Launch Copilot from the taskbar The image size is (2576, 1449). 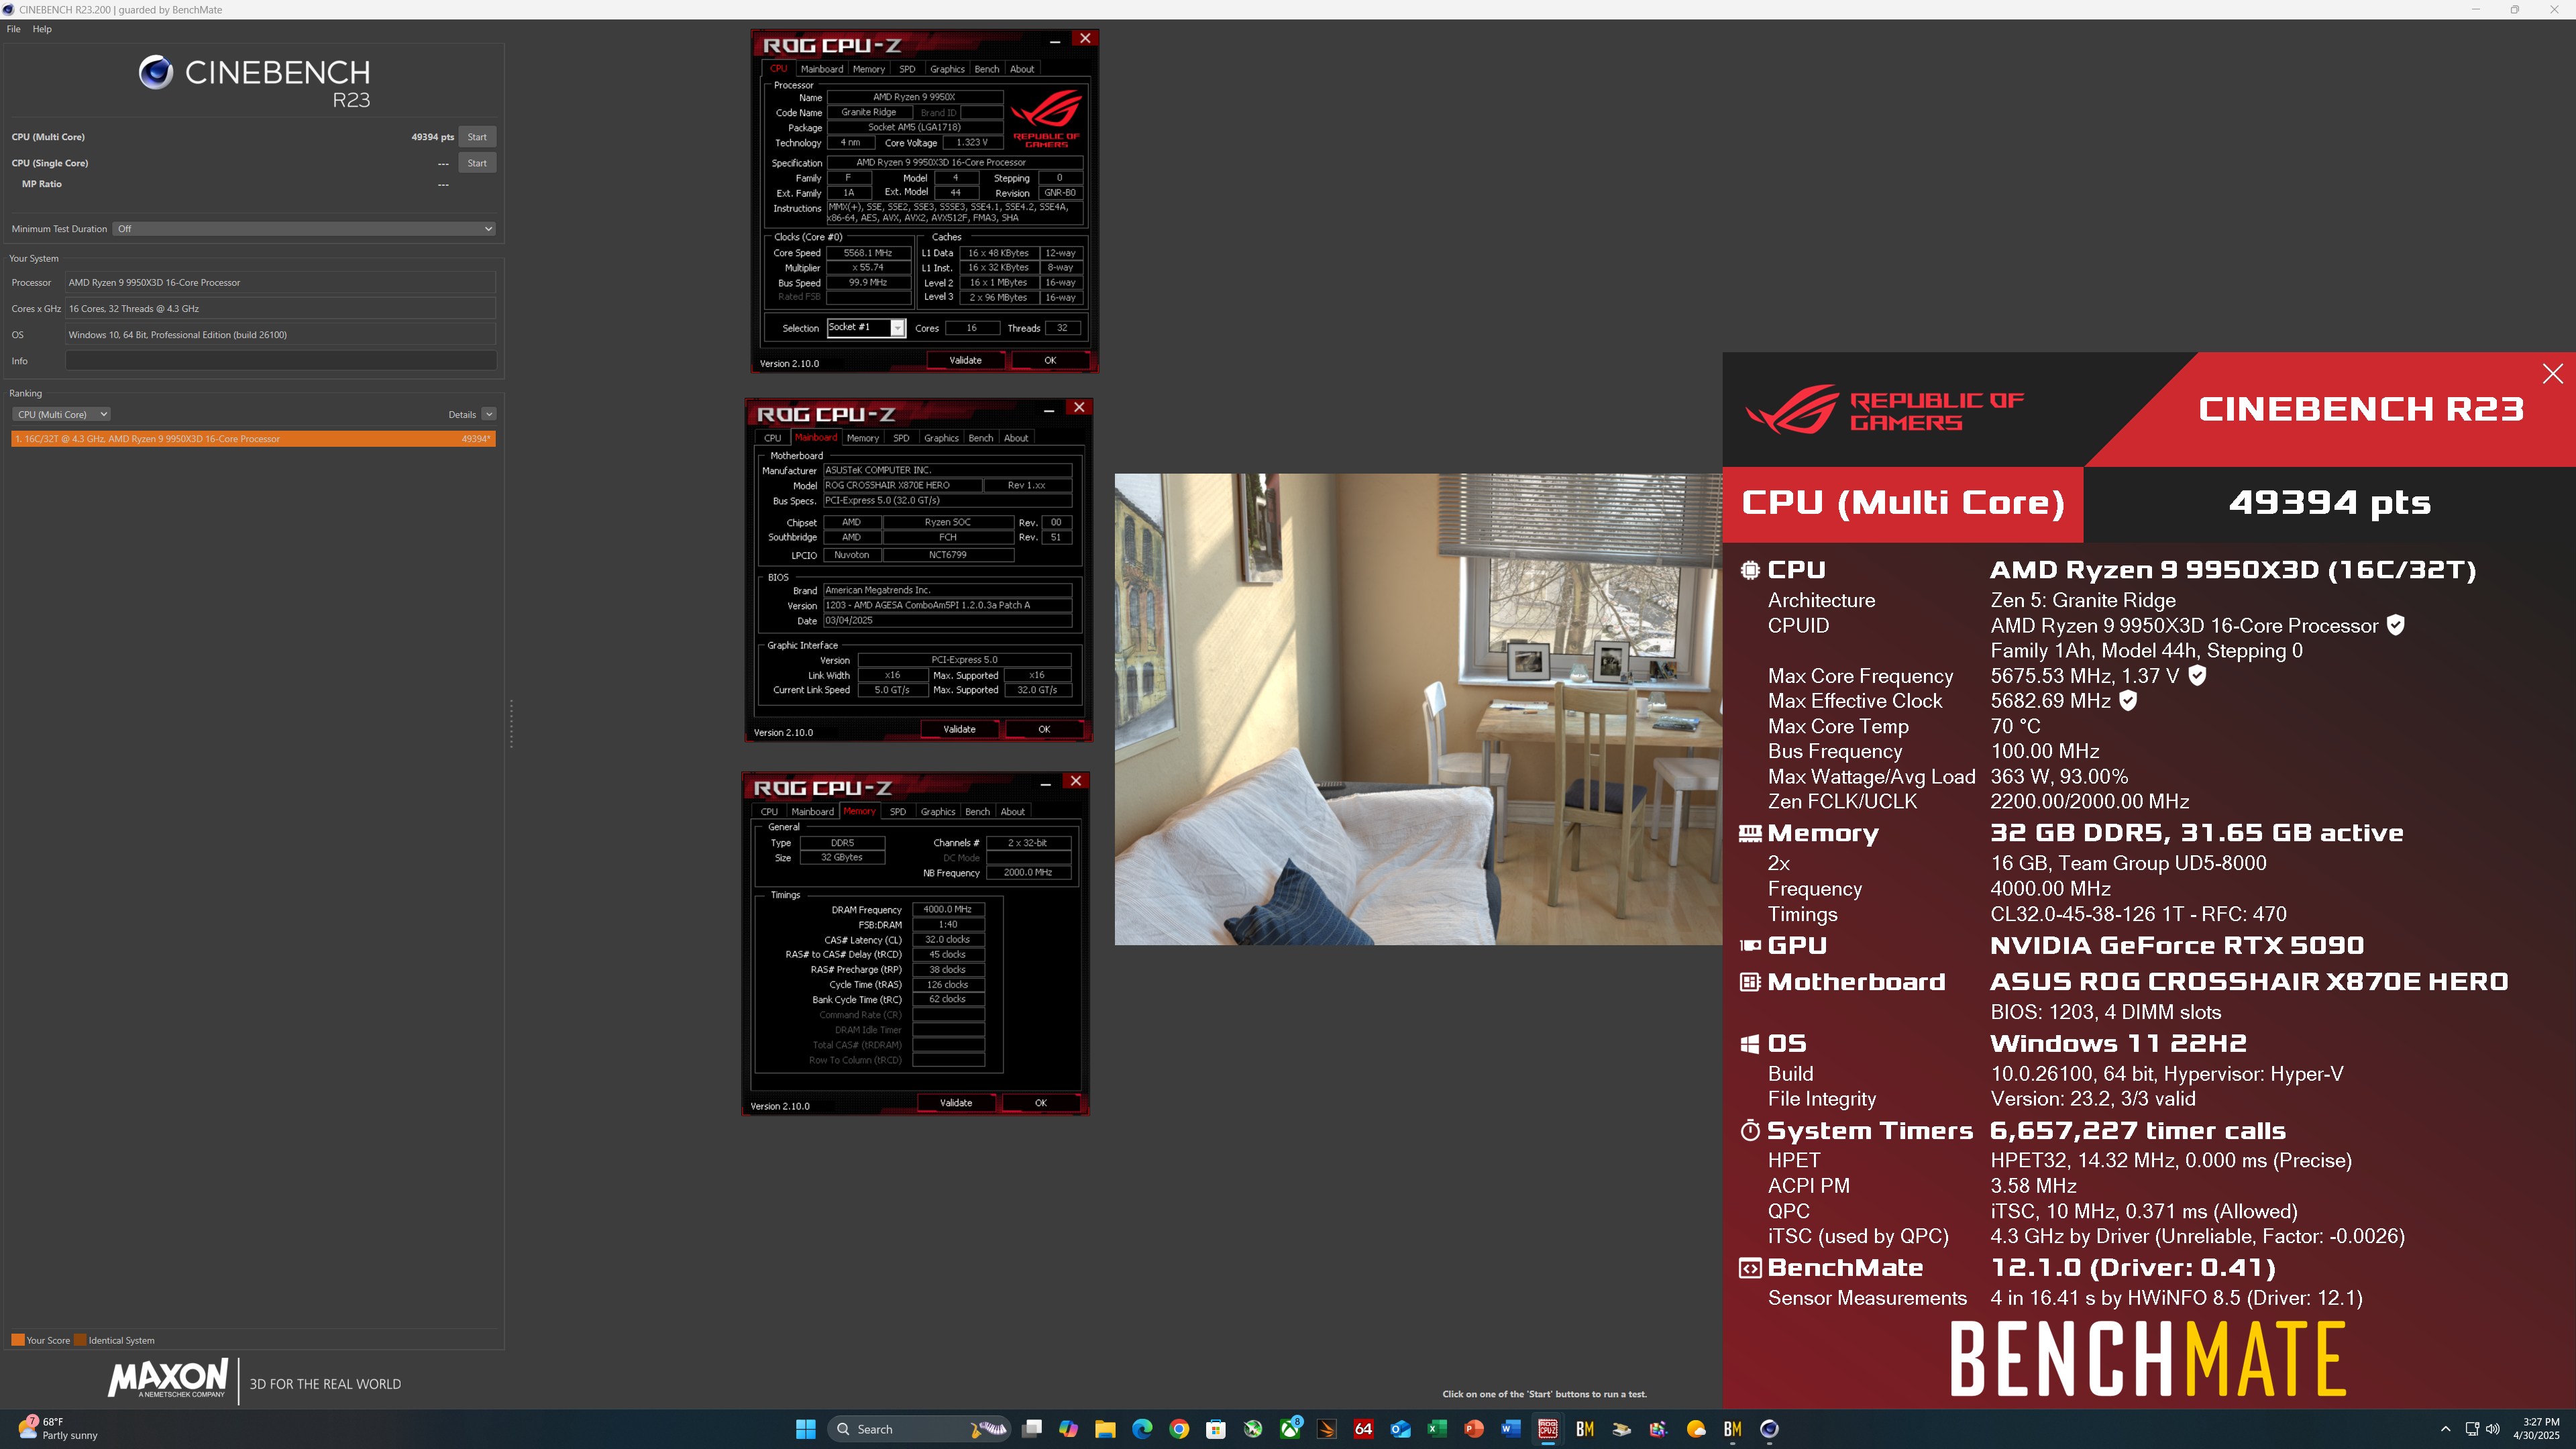pos(1069,1429)
